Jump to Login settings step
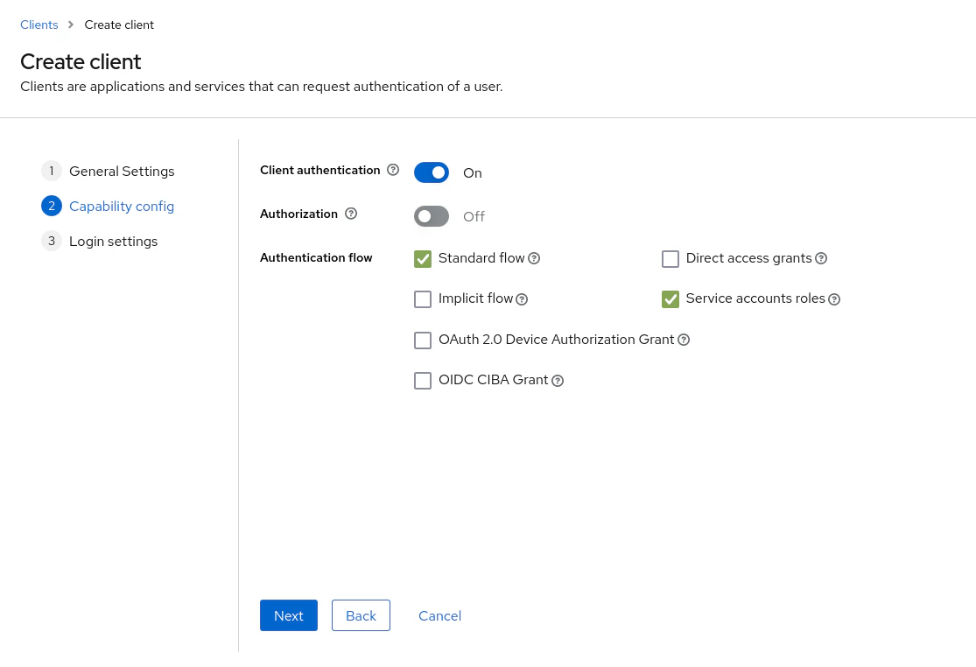Screen dimensions: 976x667 (114, 241)
